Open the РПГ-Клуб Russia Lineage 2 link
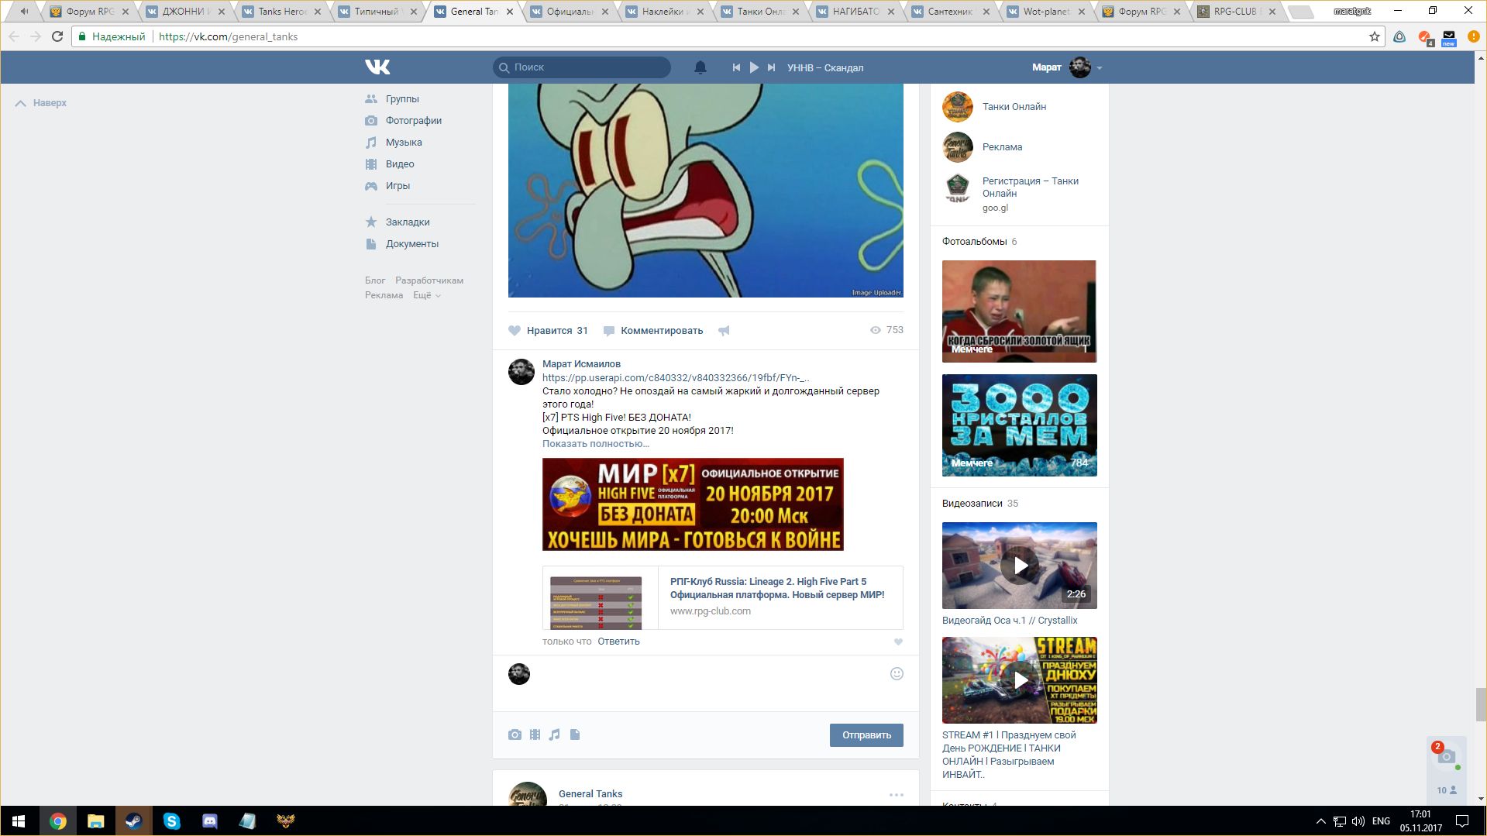Screen dimensions: 1487x836 pyautogui.click(x=777, y=588)
